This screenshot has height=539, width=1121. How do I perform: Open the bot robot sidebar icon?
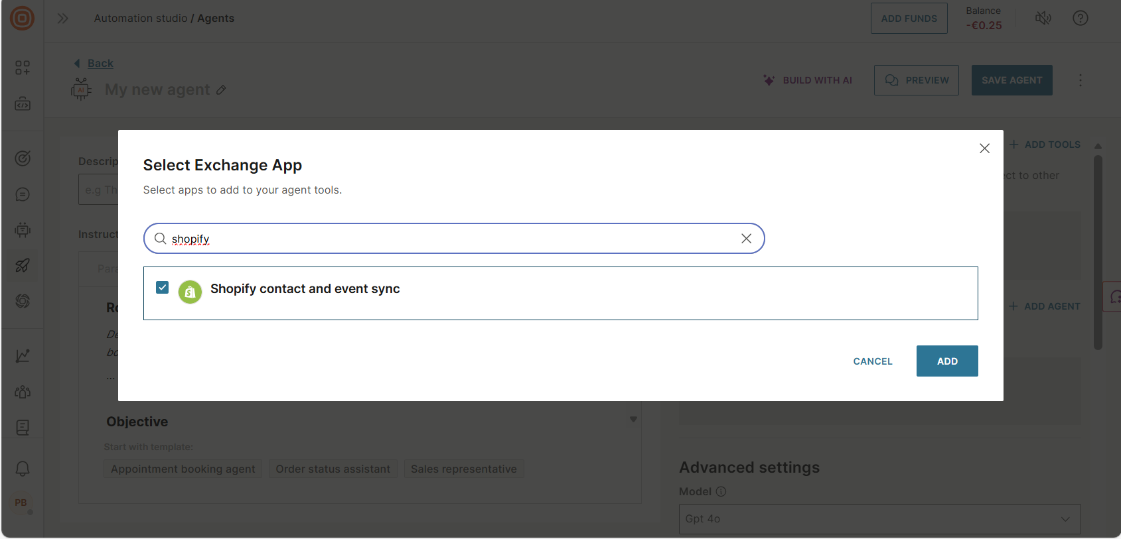click(23, 230)
